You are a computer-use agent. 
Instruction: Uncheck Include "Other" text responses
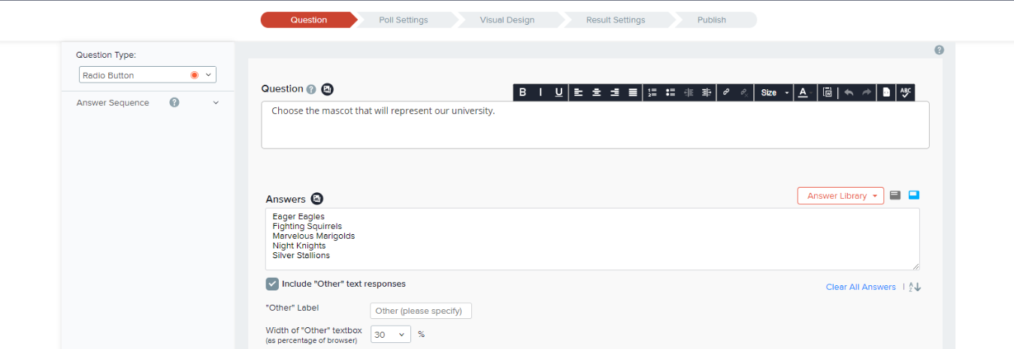pyautogui.click(x=272, y=284)
